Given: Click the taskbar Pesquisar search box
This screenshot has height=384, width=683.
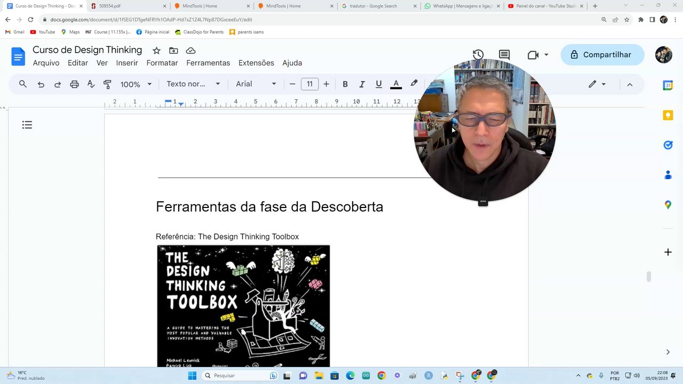Looking at the screenshot, I should [x=241, y=375].
